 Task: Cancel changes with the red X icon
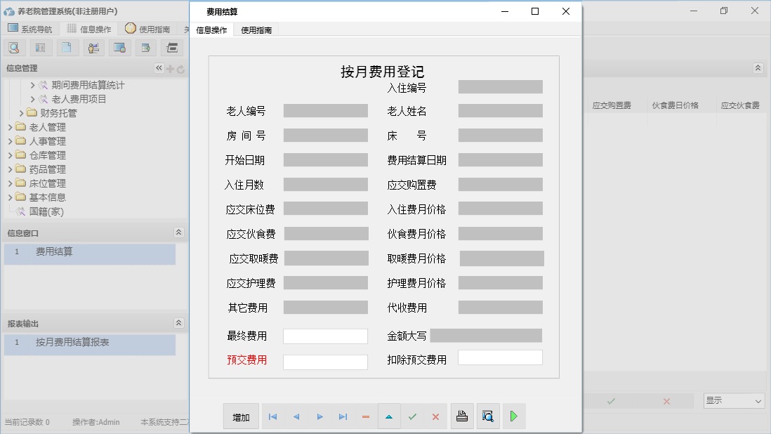coord(435,416)
